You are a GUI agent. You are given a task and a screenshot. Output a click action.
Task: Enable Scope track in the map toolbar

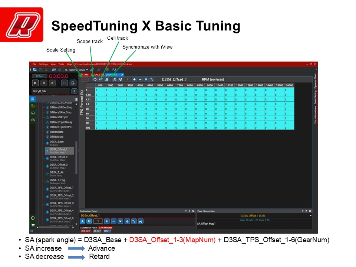95,79
